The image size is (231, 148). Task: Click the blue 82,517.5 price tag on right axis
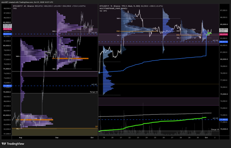224,42
